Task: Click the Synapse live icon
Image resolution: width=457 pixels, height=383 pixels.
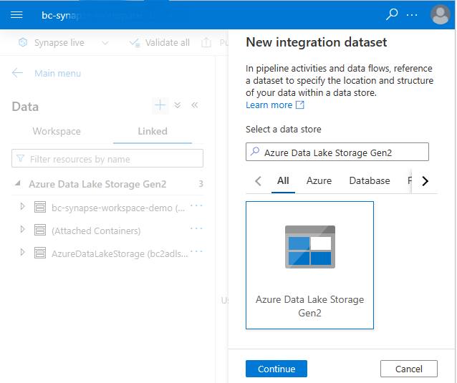Action: (23, 42)
